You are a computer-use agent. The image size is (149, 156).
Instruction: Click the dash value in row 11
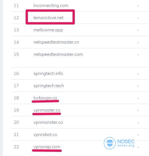pos(138,6)
